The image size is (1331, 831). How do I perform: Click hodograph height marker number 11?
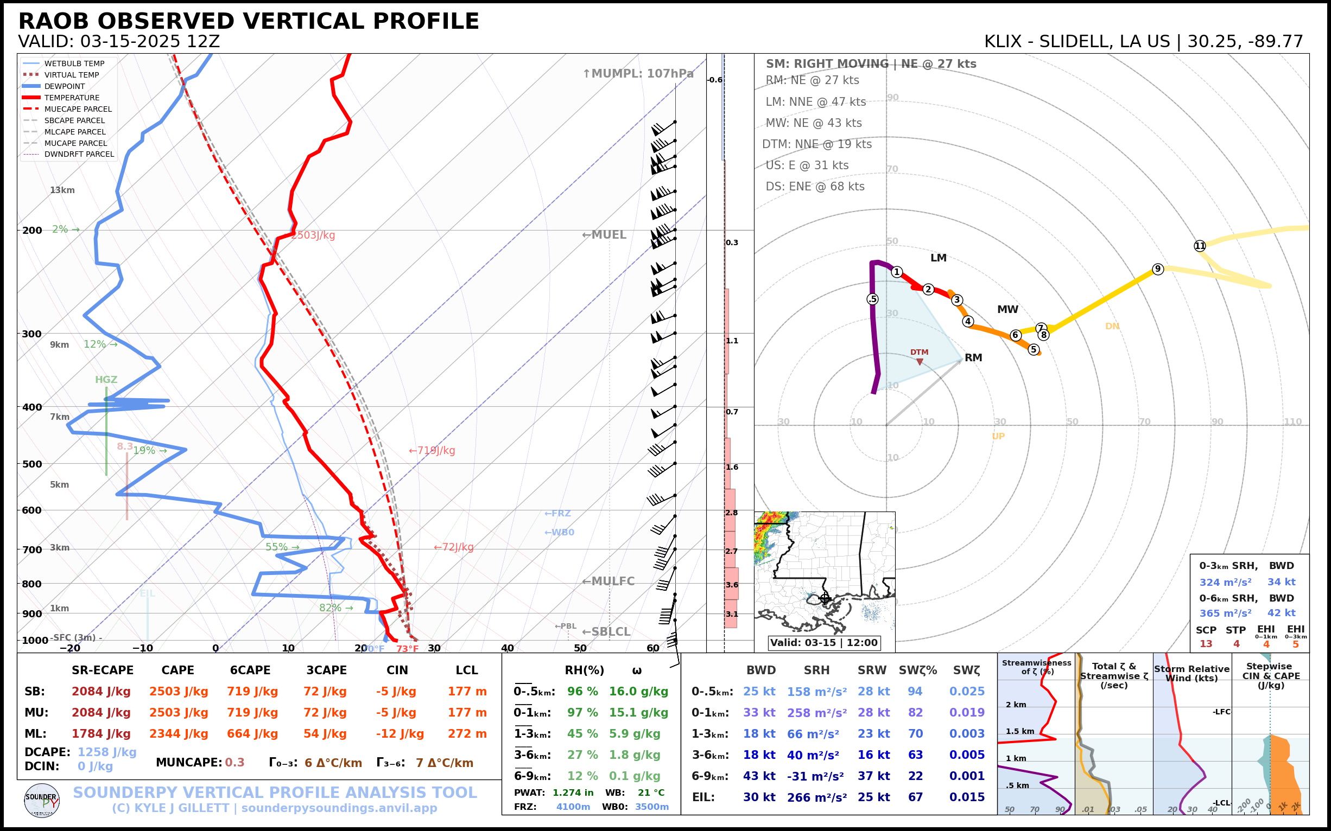coord(1200,246)
